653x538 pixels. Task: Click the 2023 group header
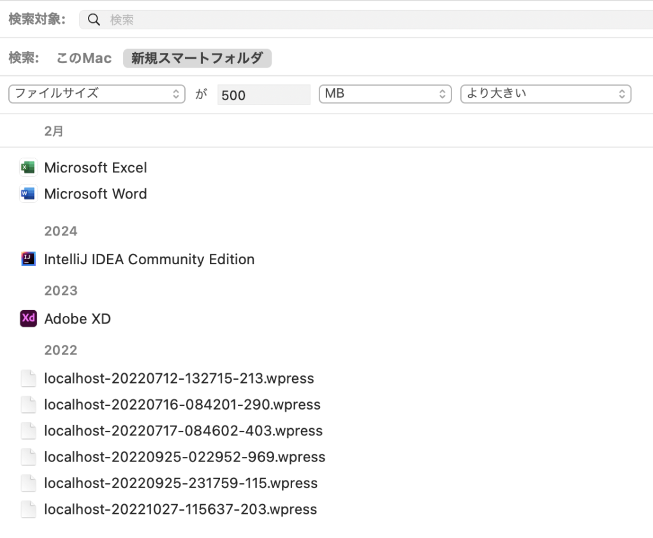point(61,290)
